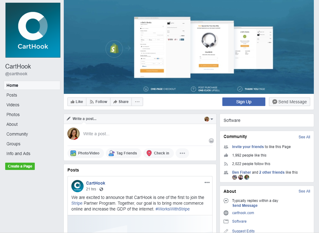The width and height of the screenshot is (319, 233).
Task: Click Check in button in composer
Action: pos(159,153)
